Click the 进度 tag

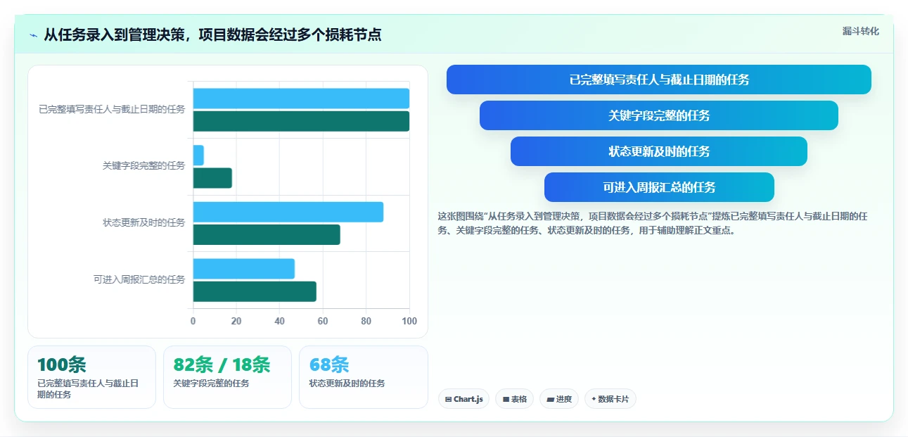[x=559, y=399]
